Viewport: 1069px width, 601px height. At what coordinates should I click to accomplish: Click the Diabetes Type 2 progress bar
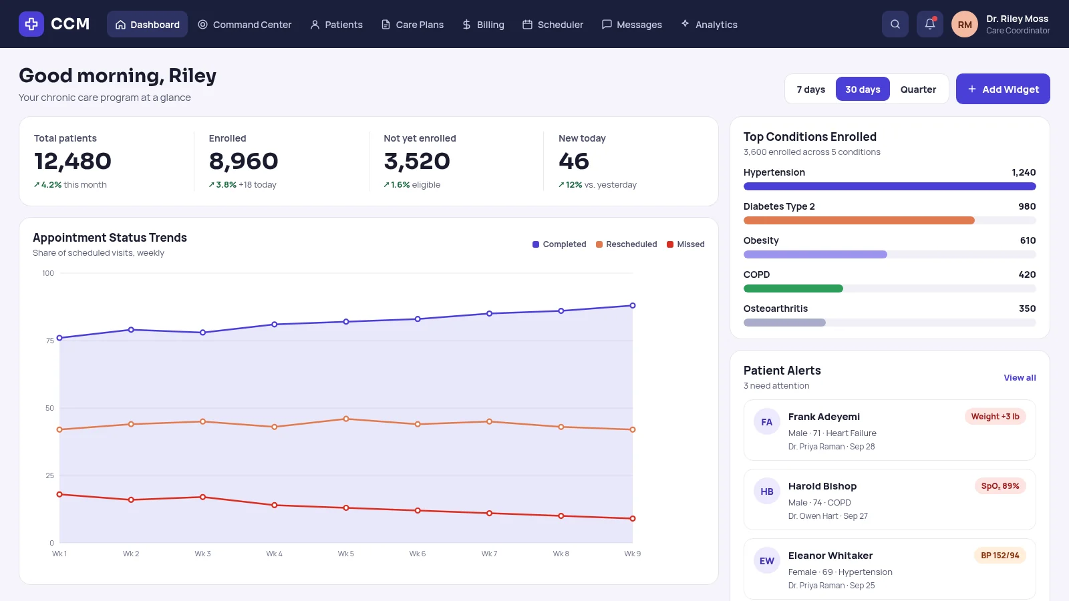(890, 220)
